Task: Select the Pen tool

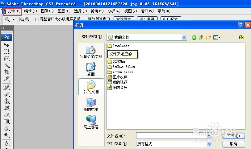Action: (6, 143)
